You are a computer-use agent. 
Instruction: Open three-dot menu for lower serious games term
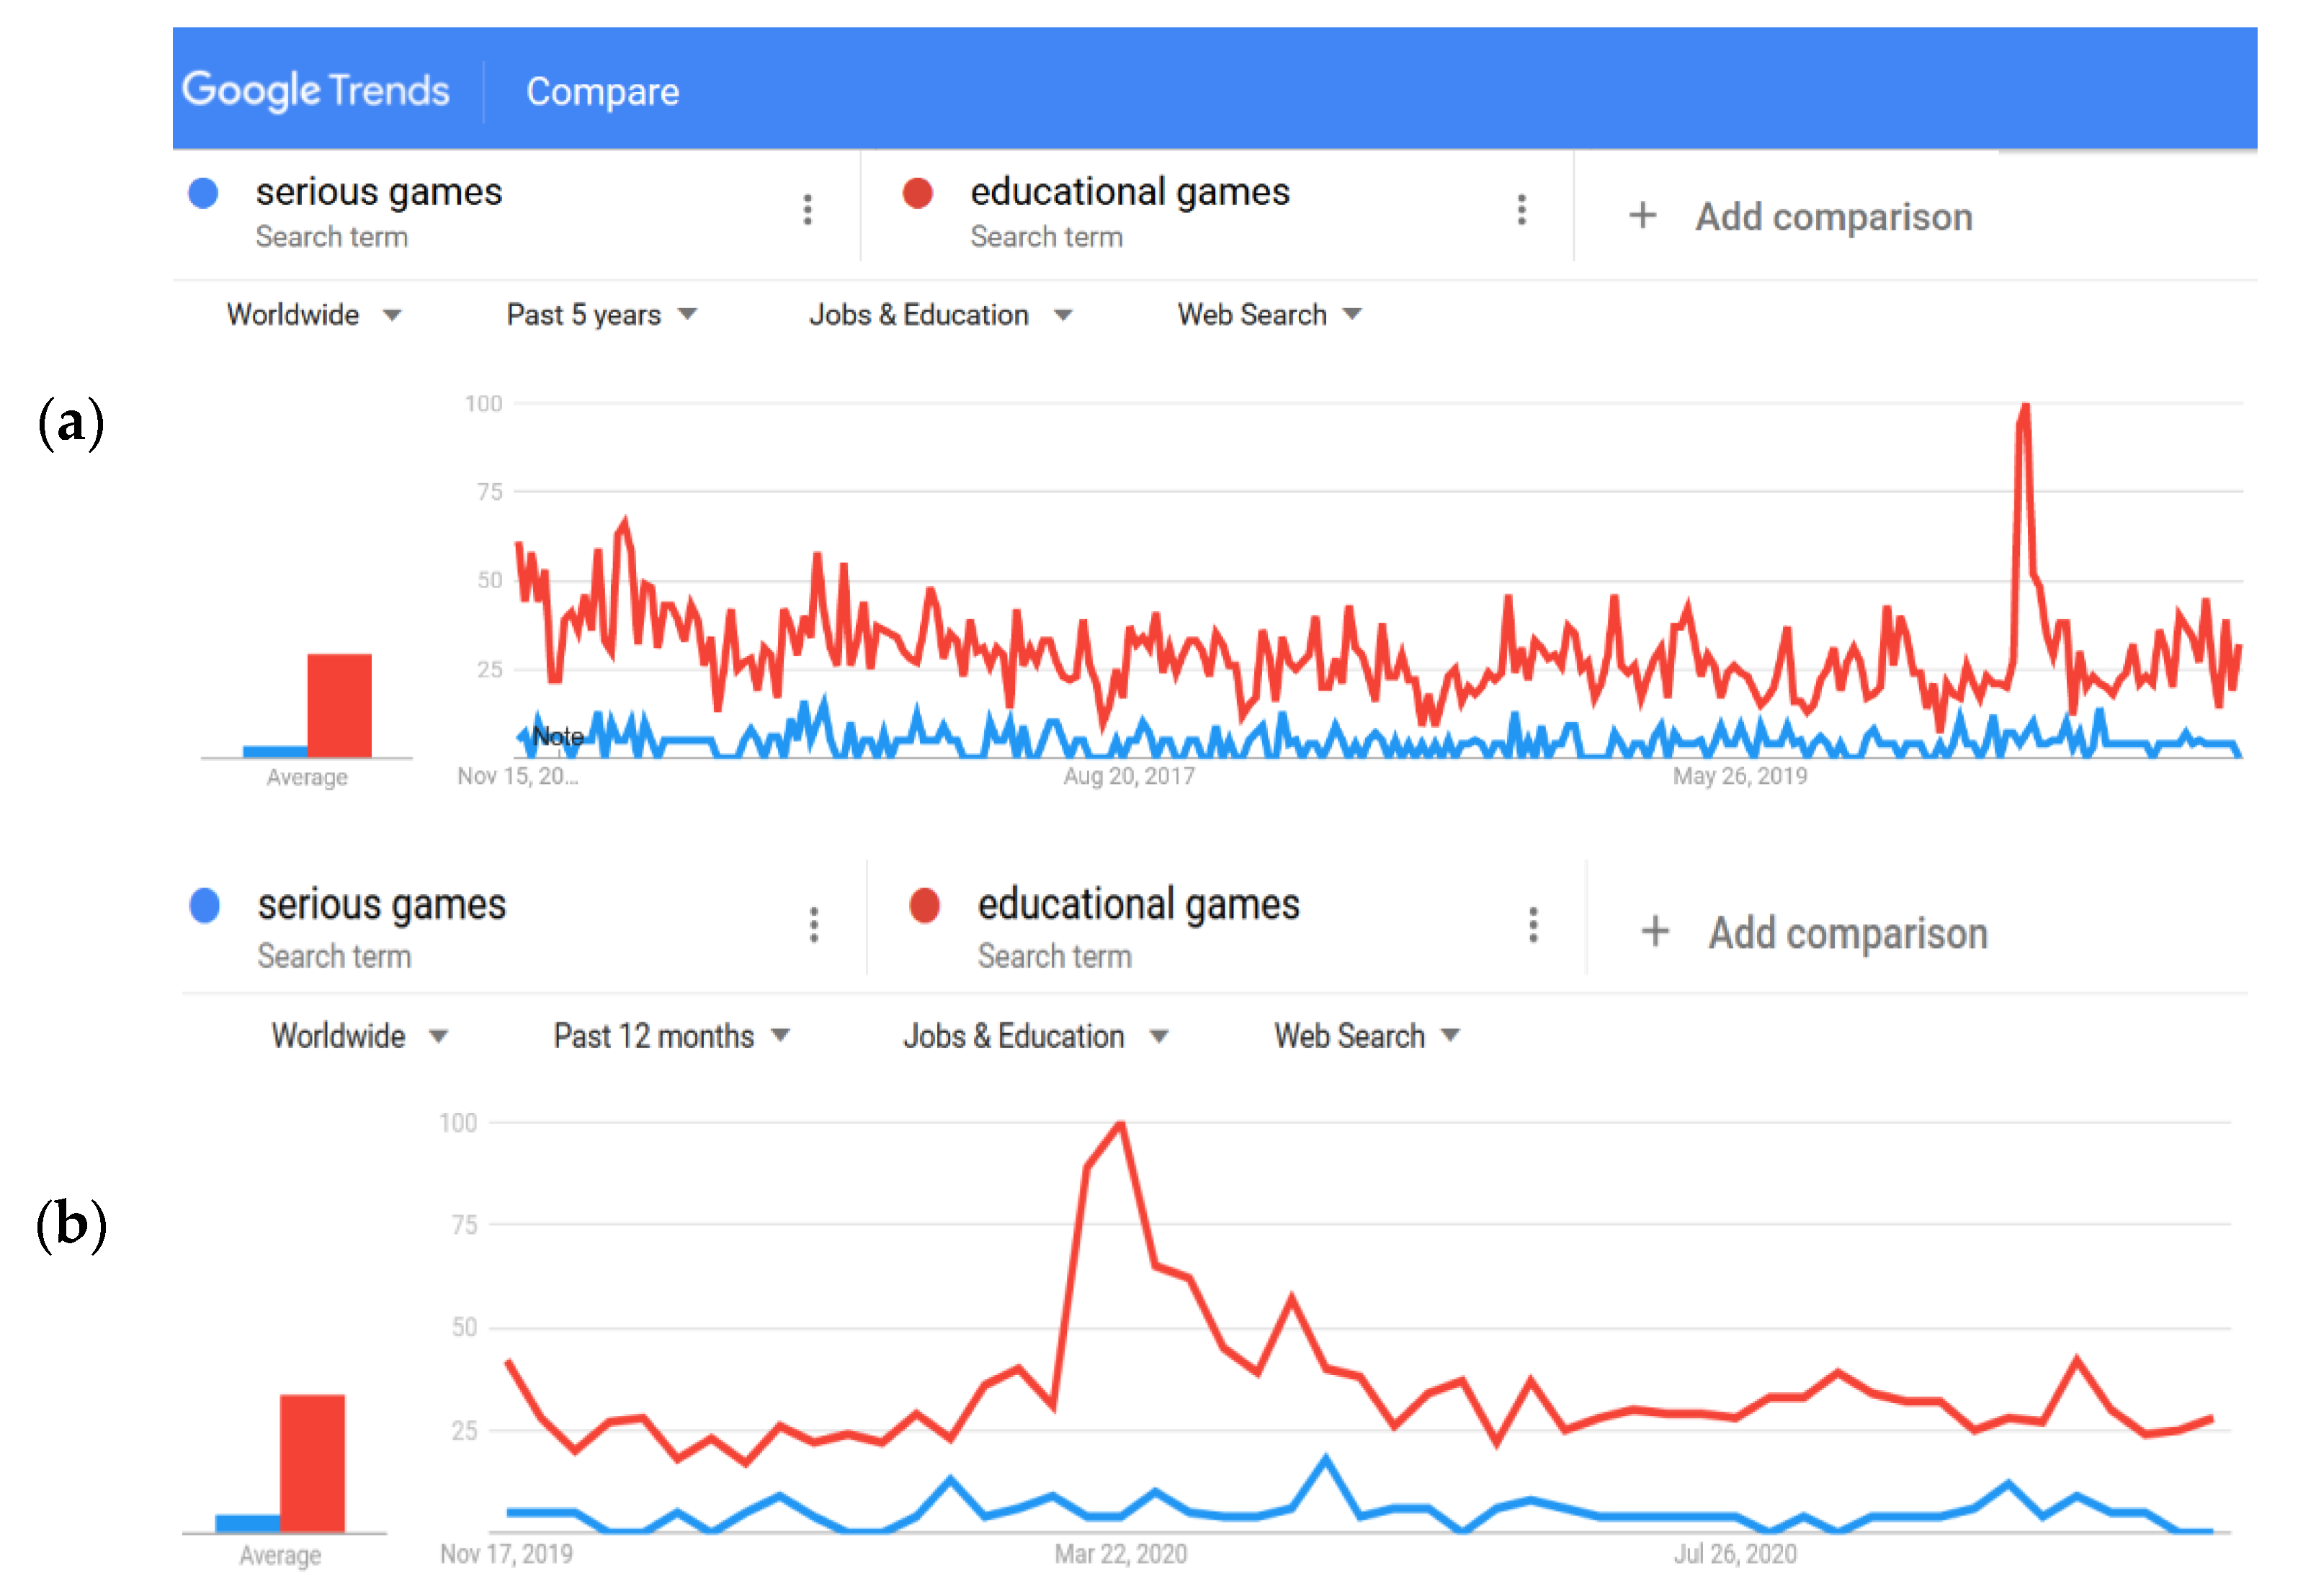tap(814, 925)
